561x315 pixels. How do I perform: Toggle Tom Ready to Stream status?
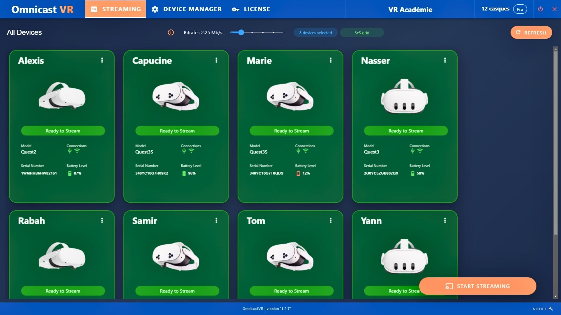coord(291,291)
